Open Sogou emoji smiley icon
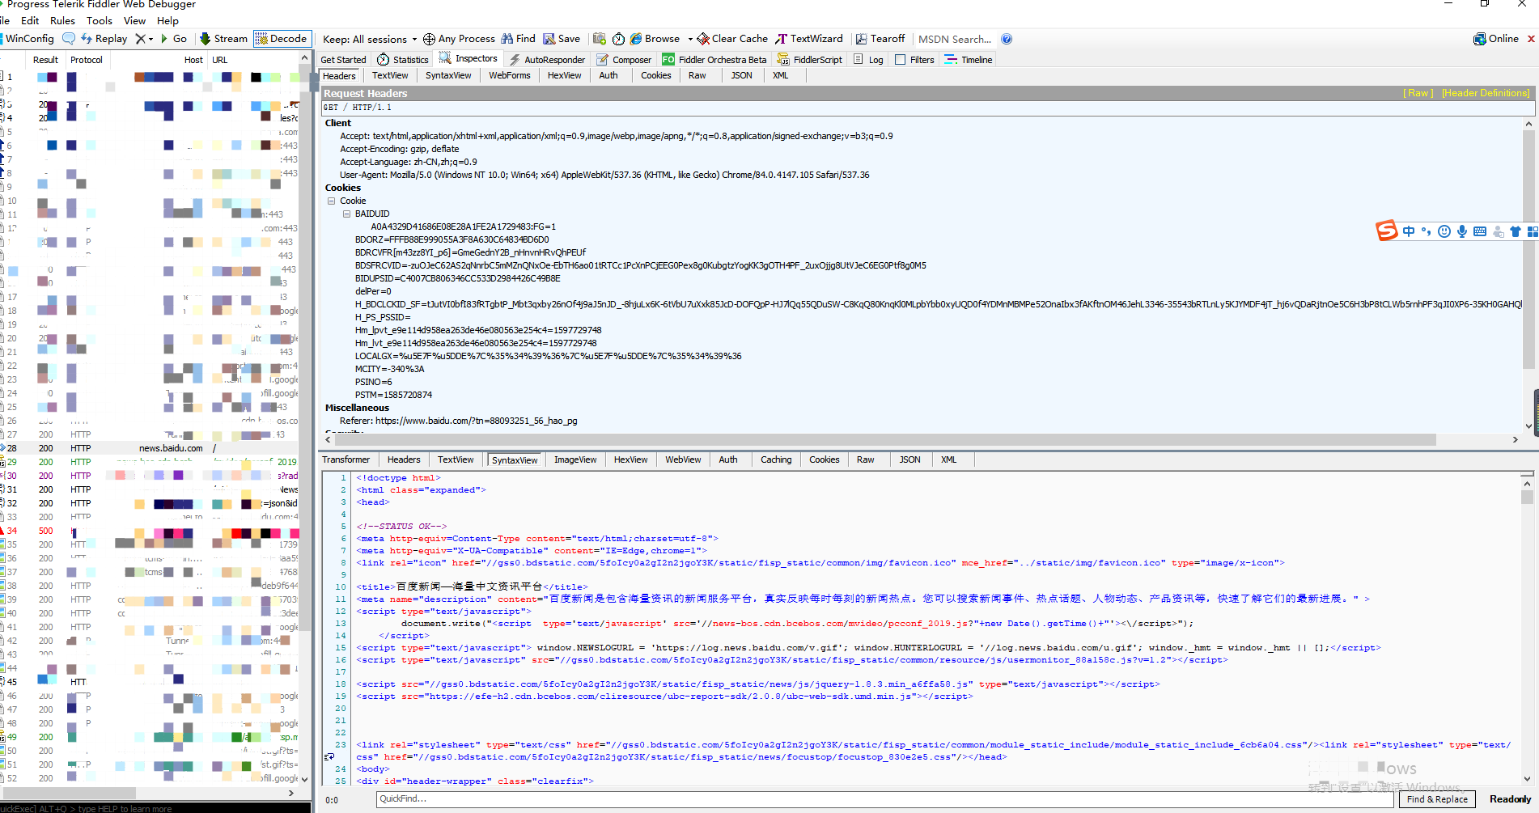Image resolution: width=1539 pixels, height=813 pixels. pyautogui.click(x=1444, y=231)
